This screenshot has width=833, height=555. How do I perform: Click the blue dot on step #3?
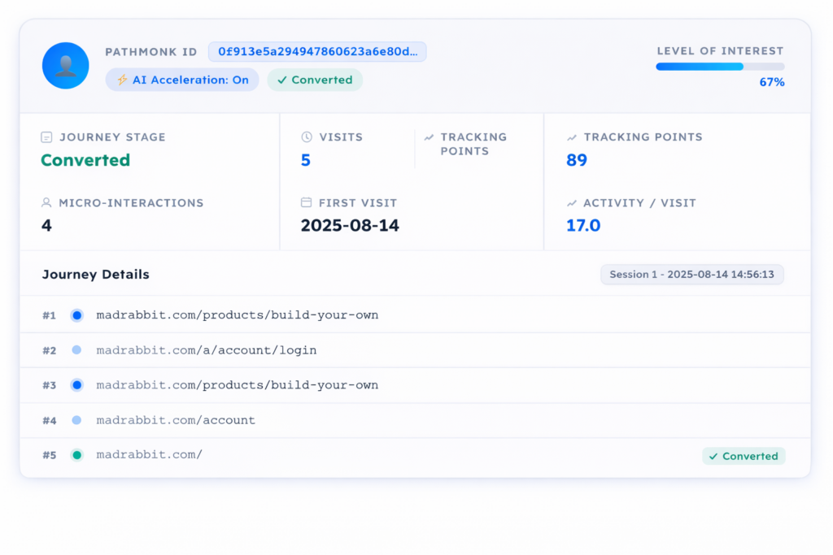tap(77, 385)
